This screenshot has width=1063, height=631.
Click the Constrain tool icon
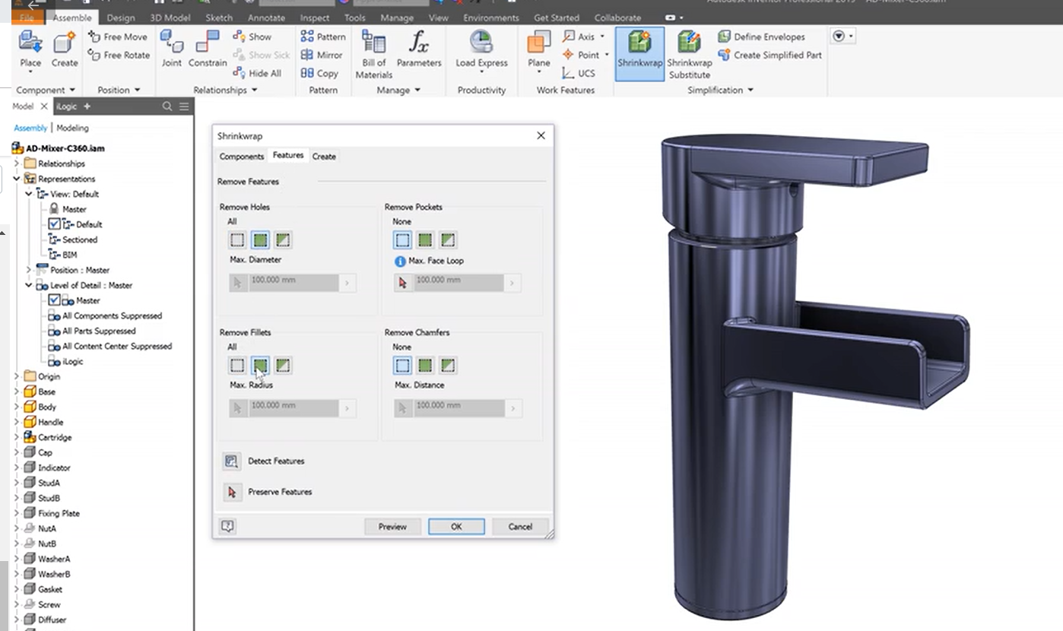pos(208,43)
